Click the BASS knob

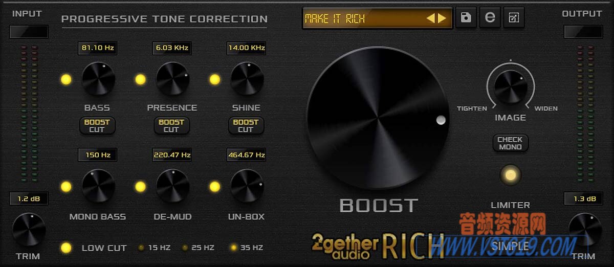click(x=98, y=79)
